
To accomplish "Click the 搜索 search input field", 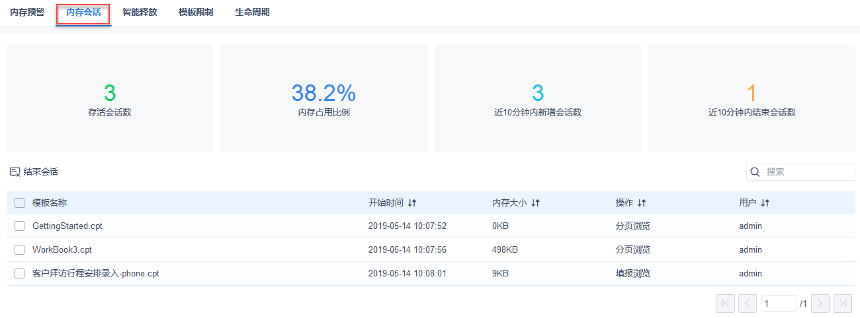I will (x=807, y=172).
